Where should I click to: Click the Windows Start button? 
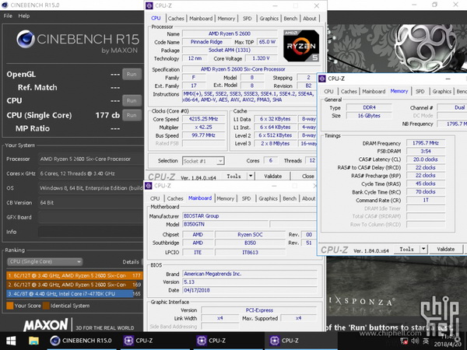click(x=12, y=341)
